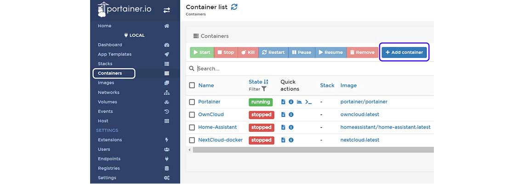The width and height of the screenshot is (524, 184).
Task: Click the Users group icon
Action: coord(167,149)
